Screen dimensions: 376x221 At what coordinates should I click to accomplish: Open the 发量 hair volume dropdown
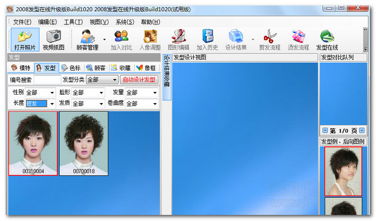click(x=142, y=92)
